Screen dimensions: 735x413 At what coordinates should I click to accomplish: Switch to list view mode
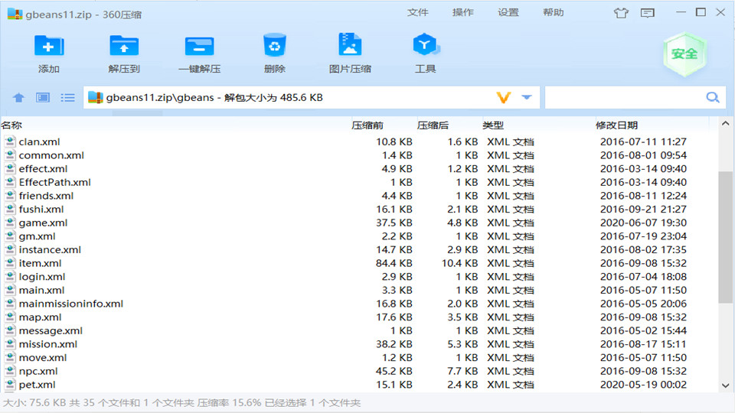pyautogui.click(x=67, y=97)
